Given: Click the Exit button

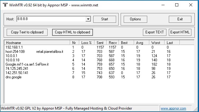Looking at the screenshot, I should [x=180, y=19].
